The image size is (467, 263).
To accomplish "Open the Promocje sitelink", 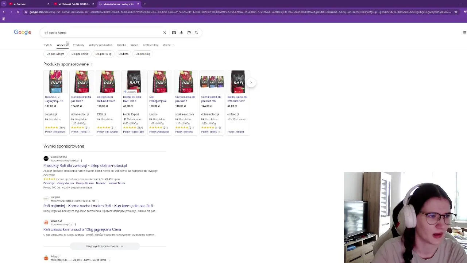I will (x=49, y=183).
